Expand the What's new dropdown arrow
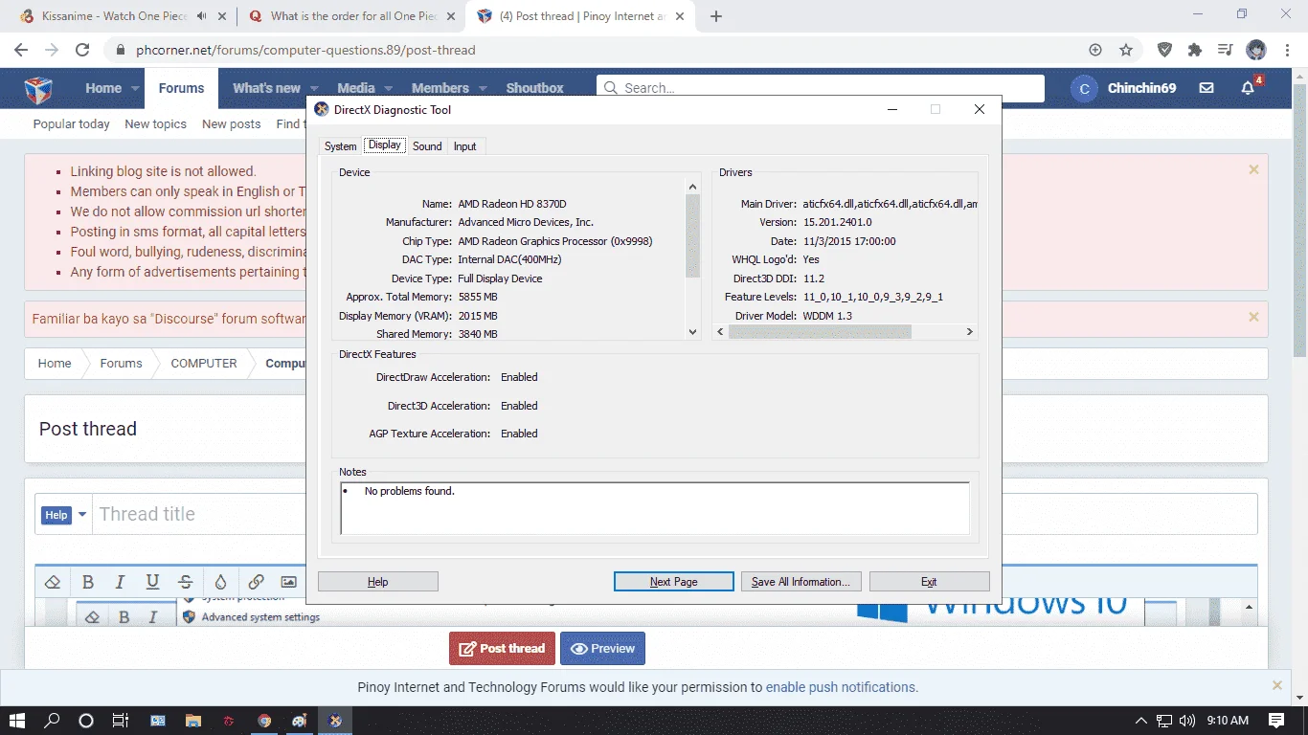This screenshot has width=1308, height=735. point(314,88)
